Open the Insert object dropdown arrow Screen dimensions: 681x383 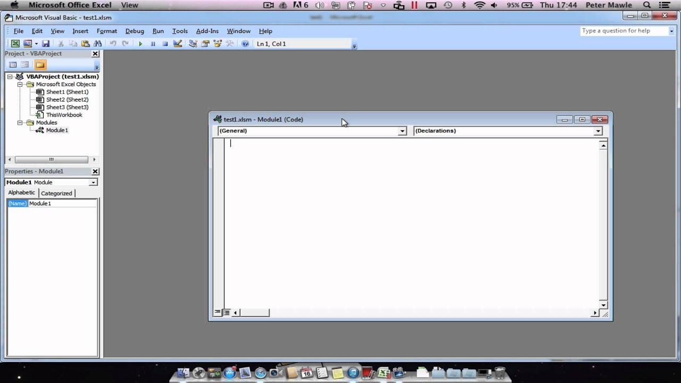point(36,44)
